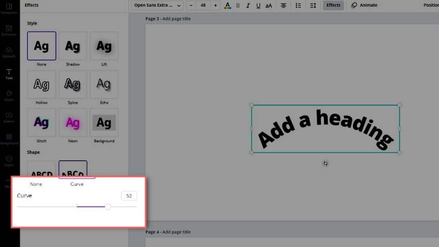Click the Effects toolbar button

333,5
